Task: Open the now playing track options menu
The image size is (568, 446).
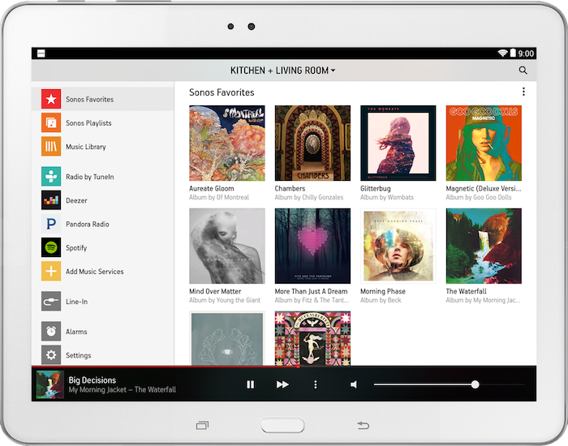Action: [x=316, y=384]
